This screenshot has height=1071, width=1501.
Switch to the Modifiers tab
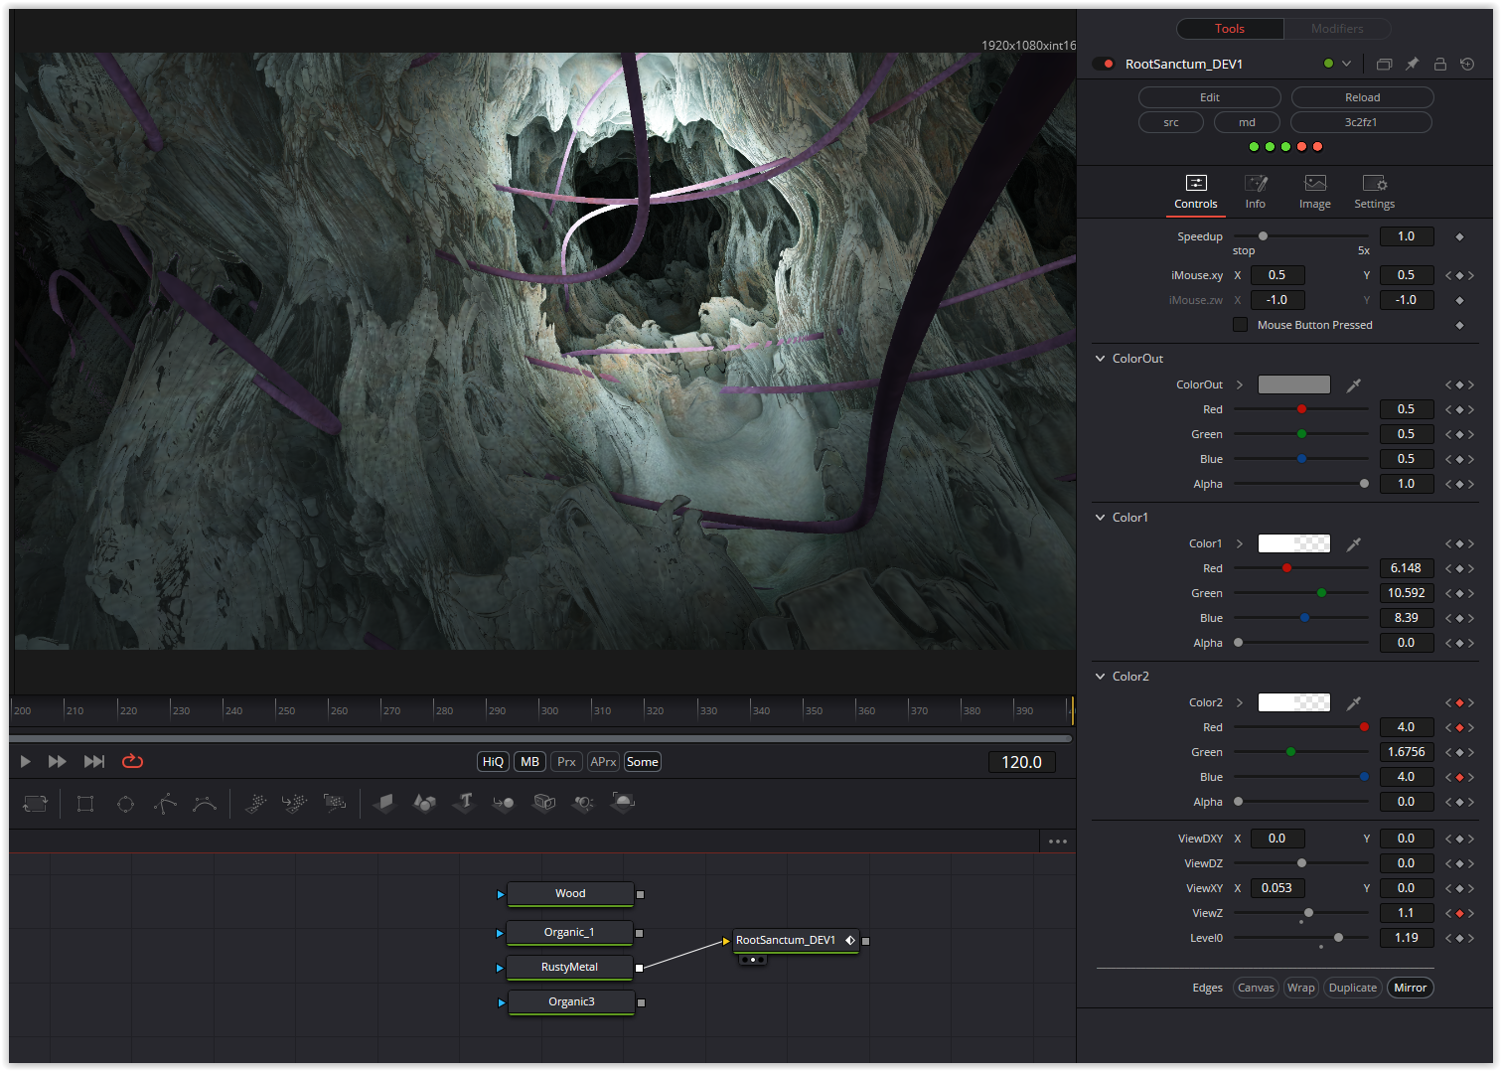pos(1336,29)
